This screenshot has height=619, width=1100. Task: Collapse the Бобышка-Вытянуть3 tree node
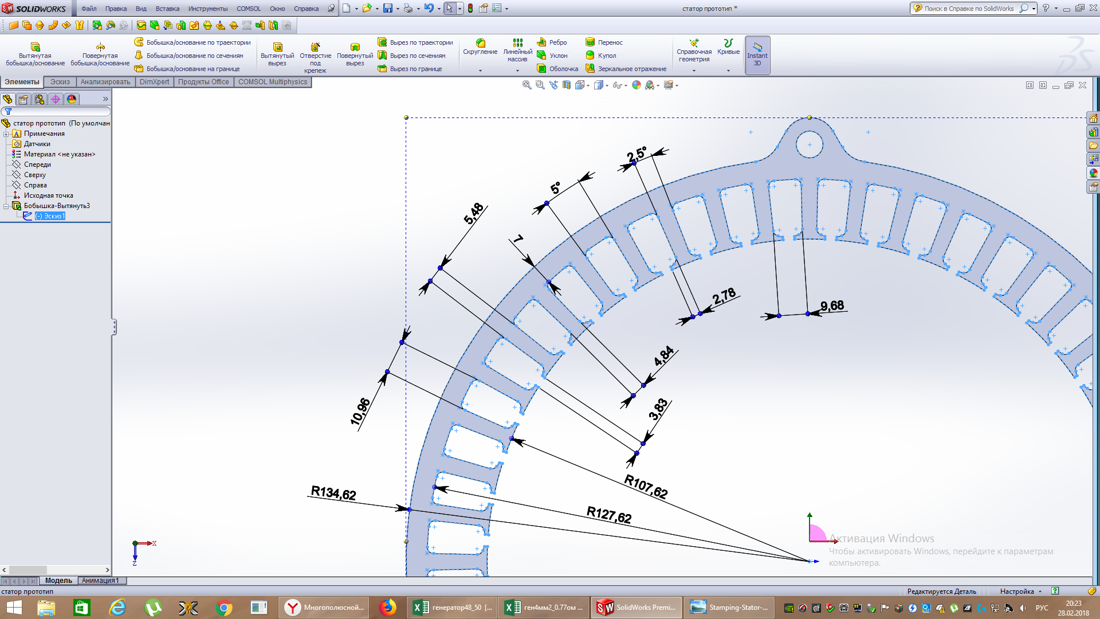(x=6, y=206)
